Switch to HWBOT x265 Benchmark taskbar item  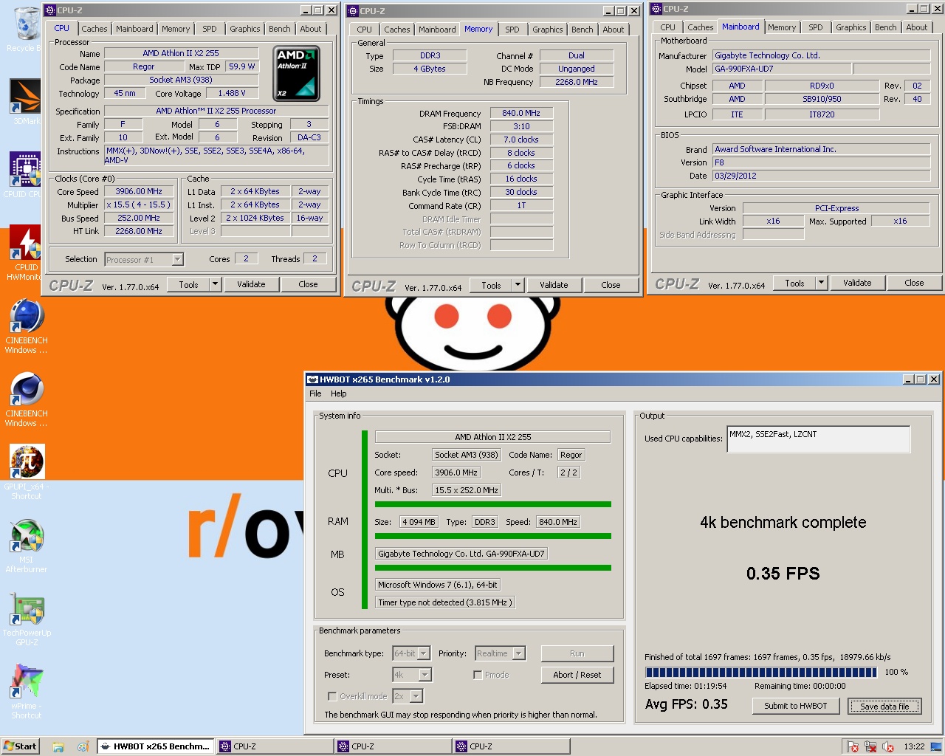pyautogui.click(x=156, y=746)
